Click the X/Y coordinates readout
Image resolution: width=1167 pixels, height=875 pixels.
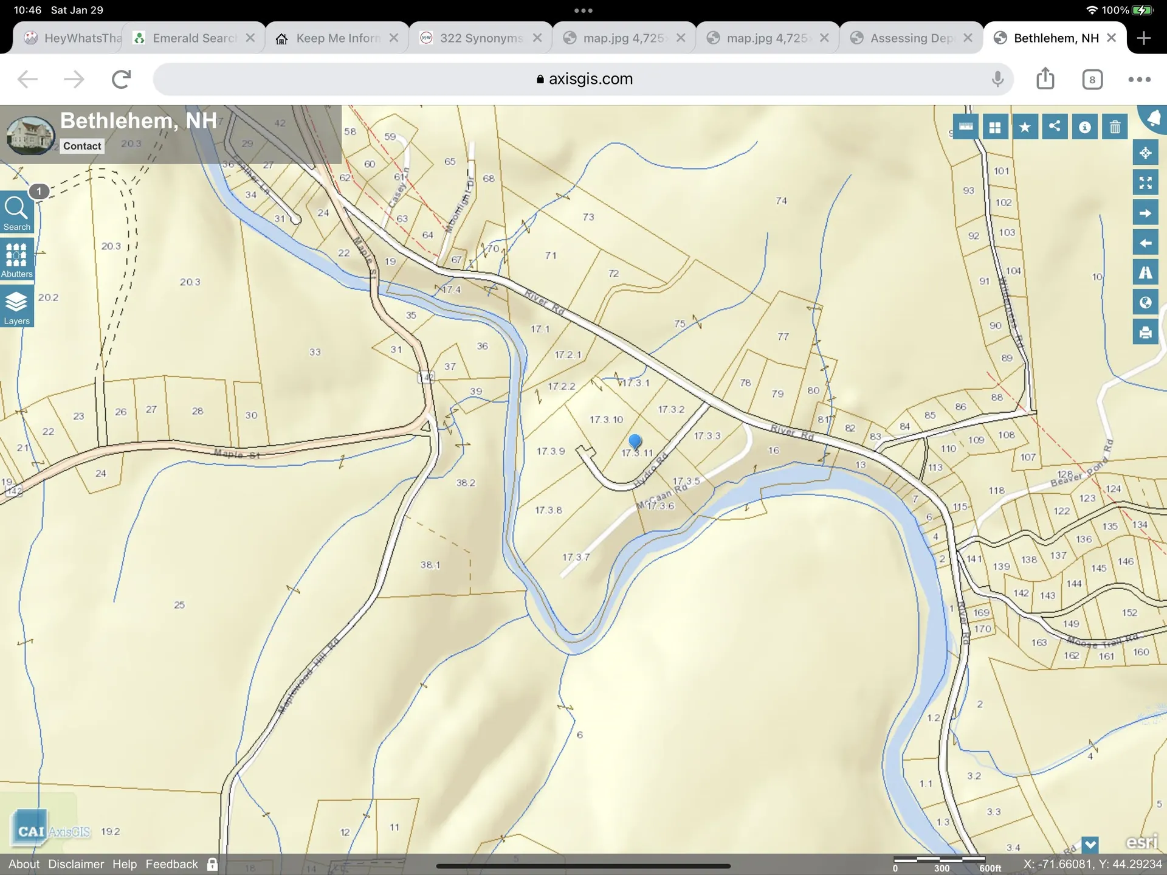(1092, 864)
